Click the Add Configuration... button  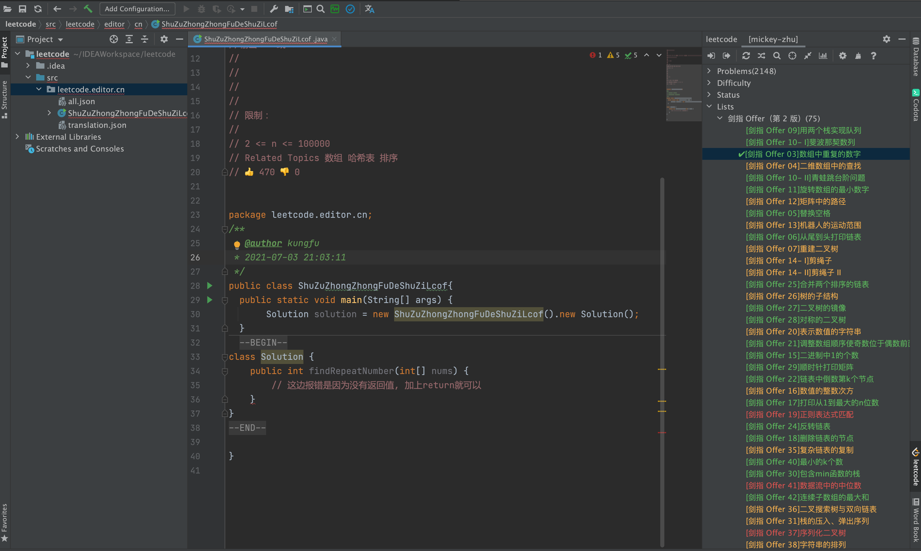137,9
